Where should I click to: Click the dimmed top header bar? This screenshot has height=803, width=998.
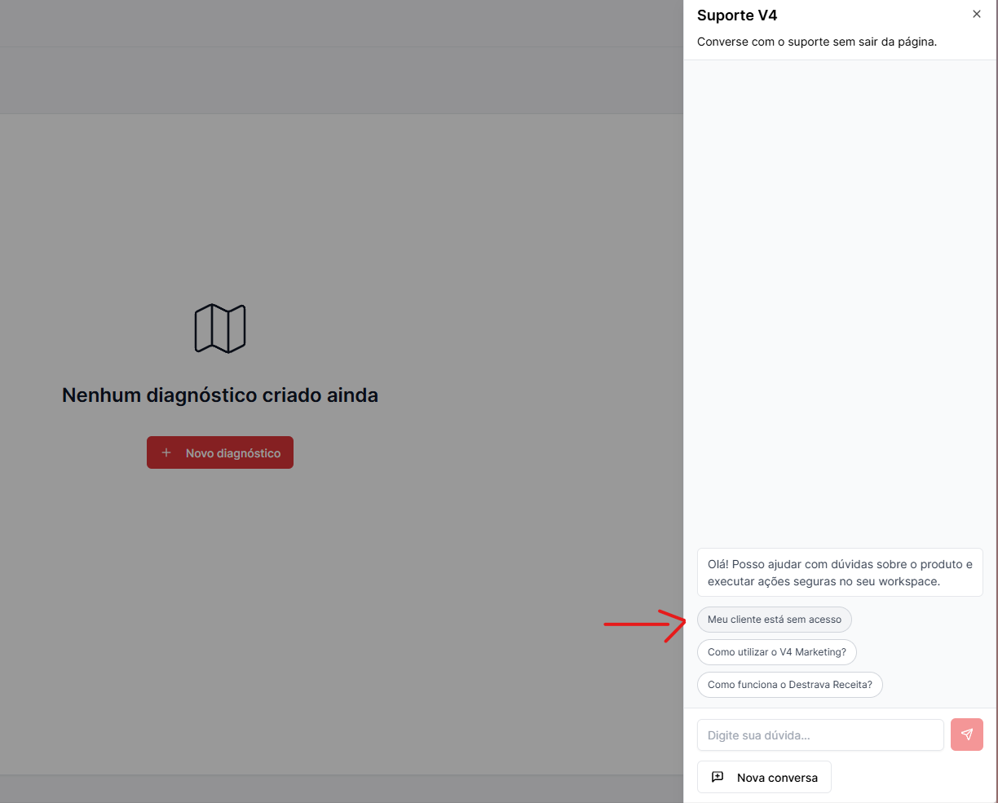[x=342, y=23]
